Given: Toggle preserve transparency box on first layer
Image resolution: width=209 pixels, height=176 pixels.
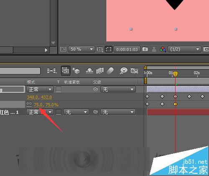Looking at the screenshot, I should [59, 89].
